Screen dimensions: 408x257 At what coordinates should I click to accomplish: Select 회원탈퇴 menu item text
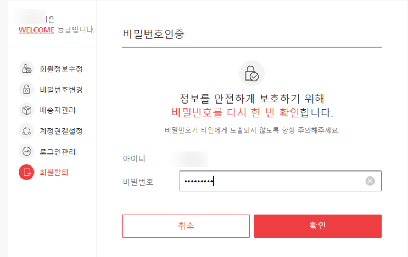point(54,173)
